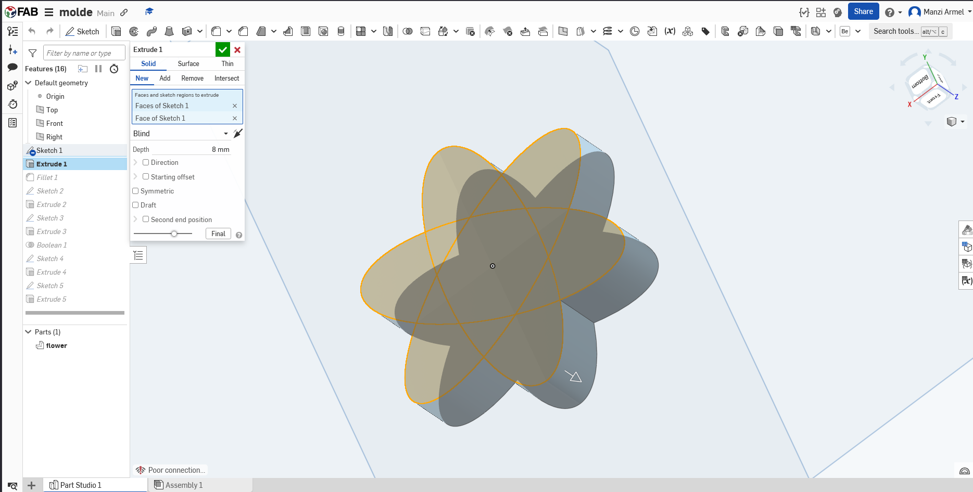
Task: Click the Extrude tool icon in toolbar
Action: pyautogui.click(x=116, y=31)
